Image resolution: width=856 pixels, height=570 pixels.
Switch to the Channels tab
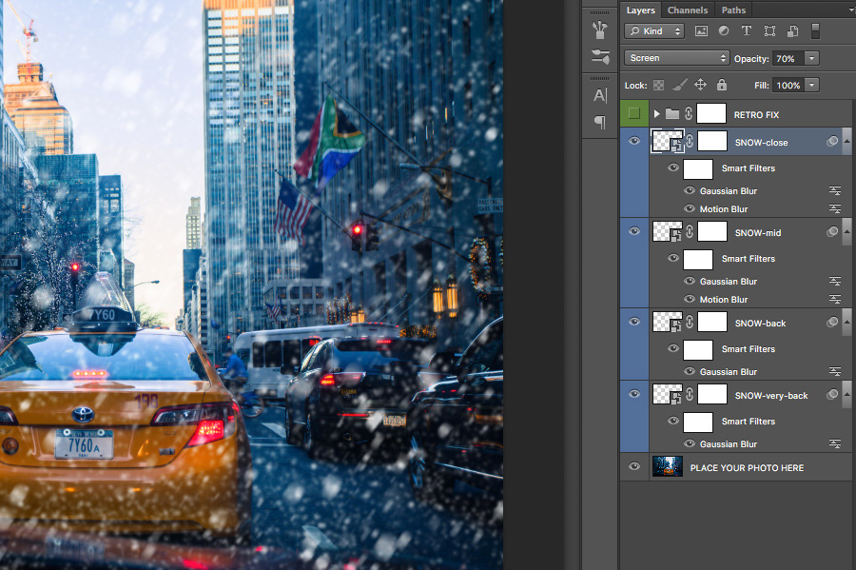tap(687, 10)
